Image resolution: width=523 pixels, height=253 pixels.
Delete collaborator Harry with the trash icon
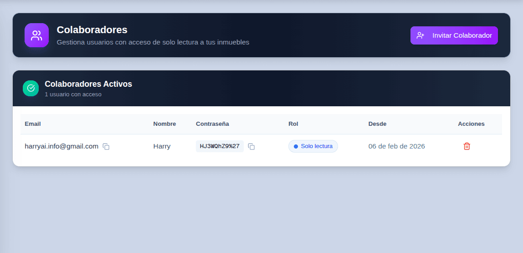[467, 146]
